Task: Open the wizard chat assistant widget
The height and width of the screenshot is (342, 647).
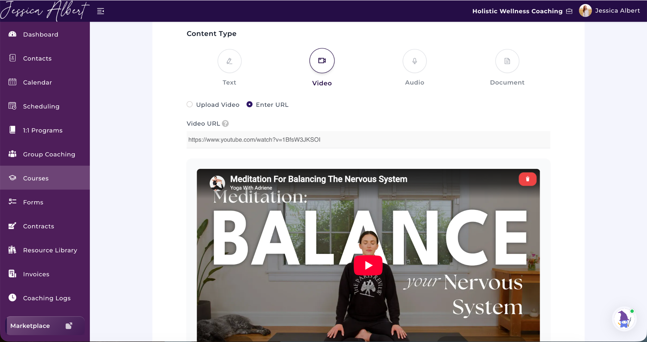Action: point(624,319)
